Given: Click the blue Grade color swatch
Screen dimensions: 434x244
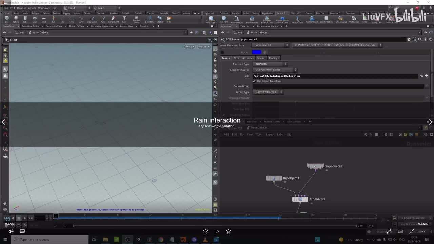Looking at the screenshot, I should point(257,52).
